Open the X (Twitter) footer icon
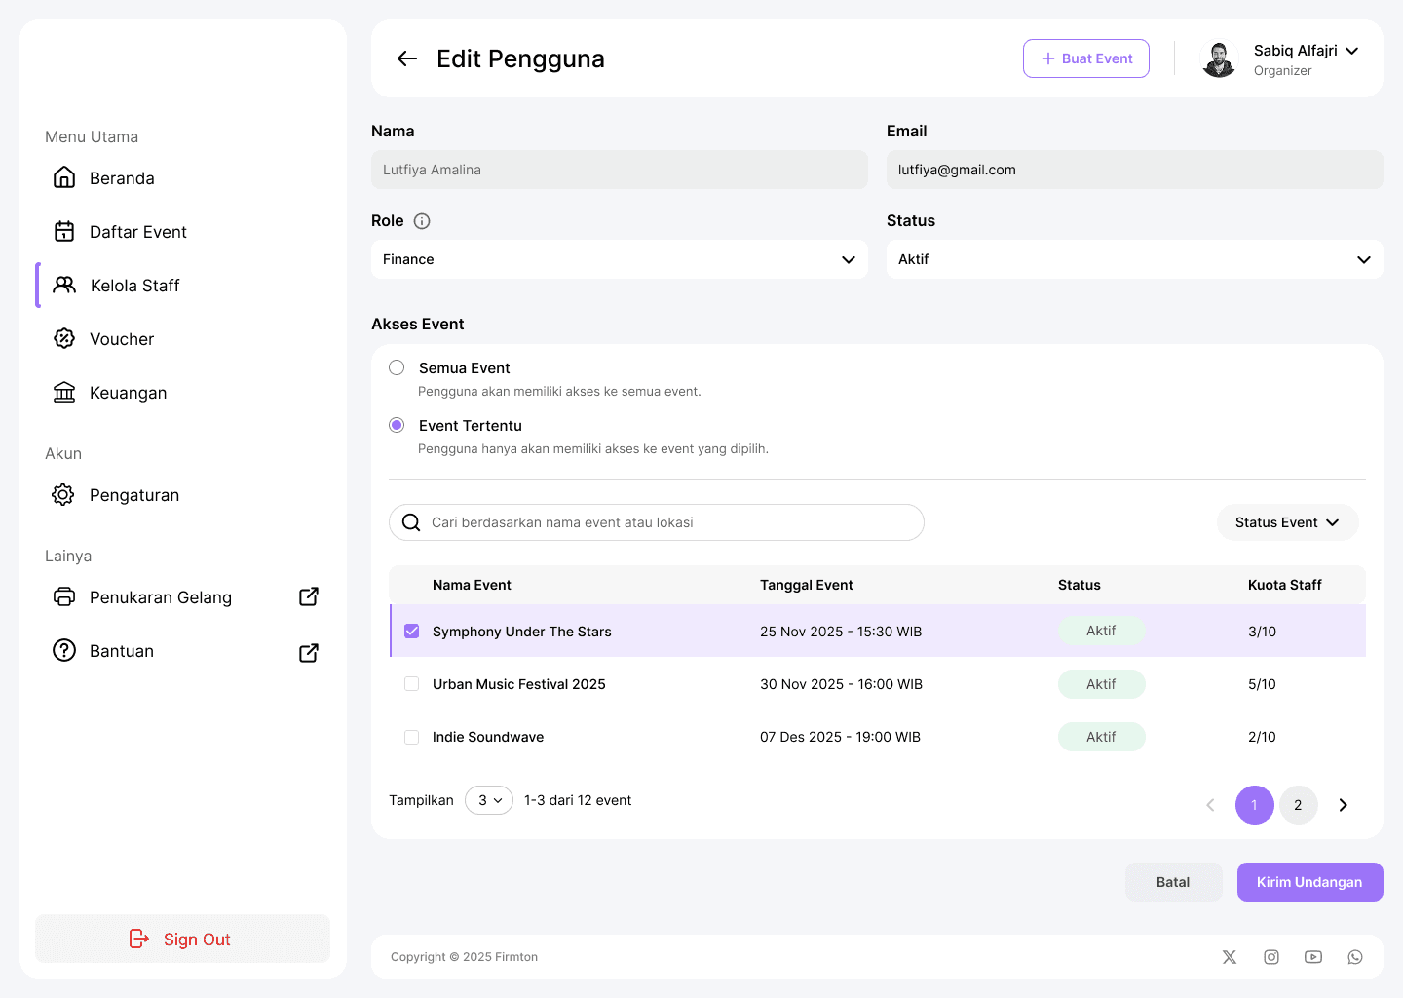Image resolution: width=1403 pixels, height=998 pixels. [x=1230, y=957]
